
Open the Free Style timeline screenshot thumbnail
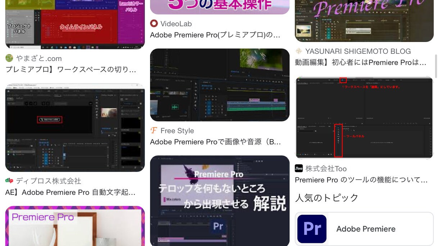click(x=220, y=85)
